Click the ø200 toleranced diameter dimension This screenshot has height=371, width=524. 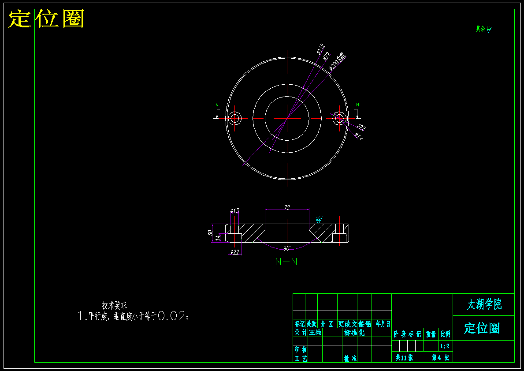(x=338, y=61)
